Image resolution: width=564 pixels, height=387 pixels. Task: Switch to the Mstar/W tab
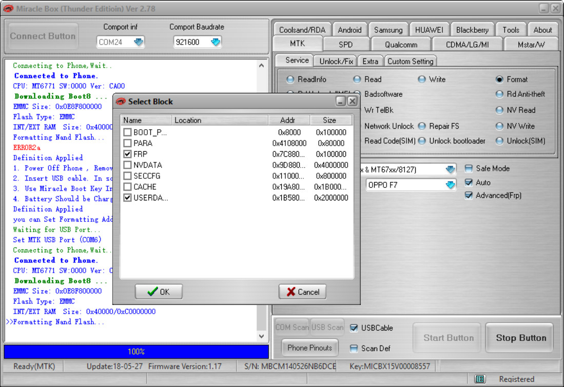click(531, 45)
